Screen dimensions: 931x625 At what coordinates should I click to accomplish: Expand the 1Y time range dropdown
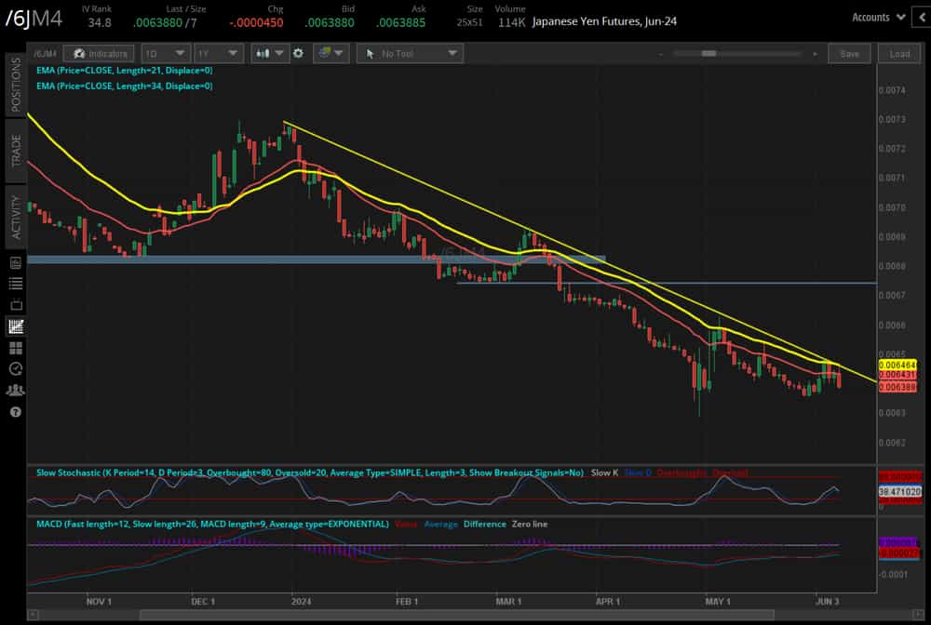coord(221,54)
